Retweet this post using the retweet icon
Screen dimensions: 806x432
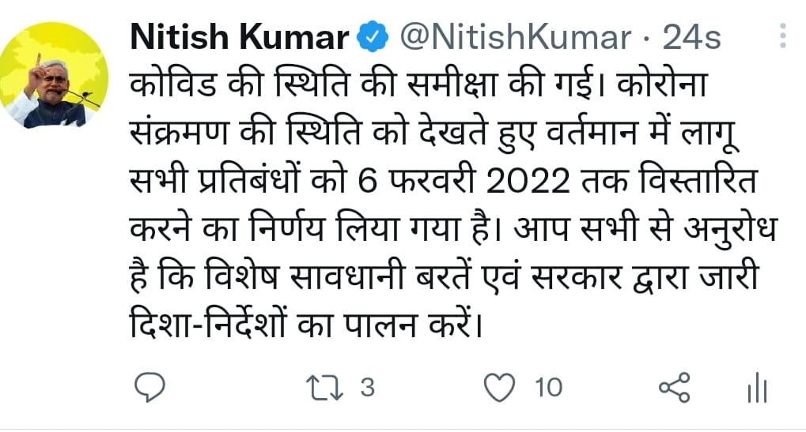tap(323, 387)
